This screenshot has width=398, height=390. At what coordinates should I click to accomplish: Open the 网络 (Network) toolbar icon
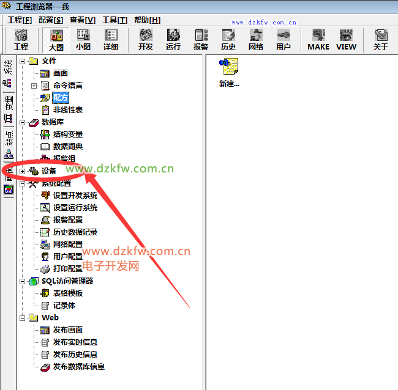[x=256, y=40]
